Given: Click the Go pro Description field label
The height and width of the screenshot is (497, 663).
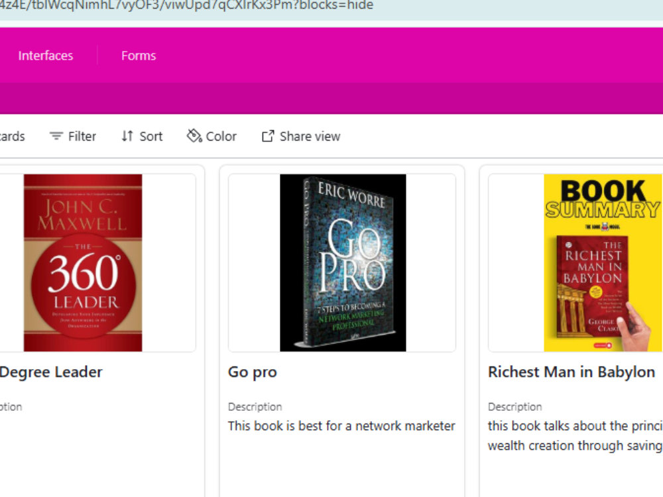Looking at the screenshot, I should (x=255, y=407).
